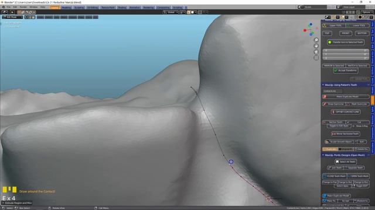Select the cursor select tool icon
Viewport: 375px width, 210px height.
[12, 12]
